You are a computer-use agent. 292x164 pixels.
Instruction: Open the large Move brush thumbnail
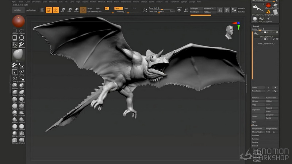[18, 55]
